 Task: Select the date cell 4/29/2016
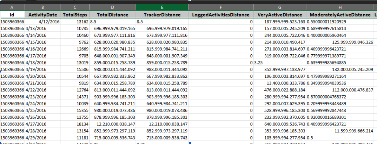(x=42, y=138)
